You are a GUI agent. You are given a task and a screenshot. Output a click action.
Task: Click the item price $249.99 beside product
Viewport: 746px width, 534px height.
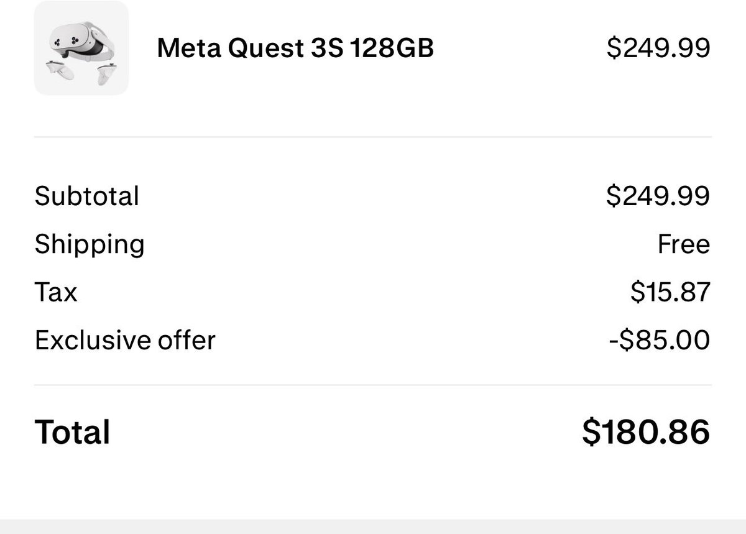(658, 48)
